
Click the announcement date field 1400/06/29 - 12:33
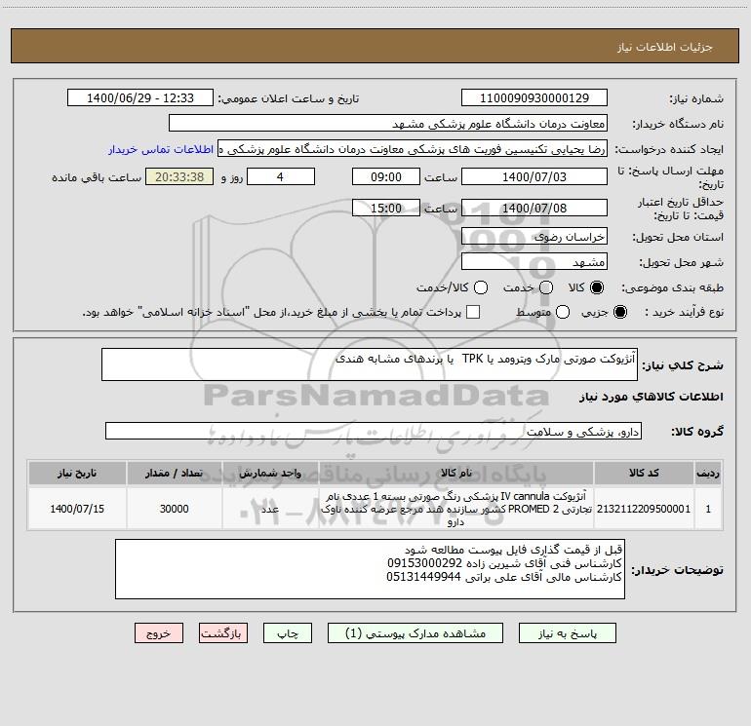[140, 97]
